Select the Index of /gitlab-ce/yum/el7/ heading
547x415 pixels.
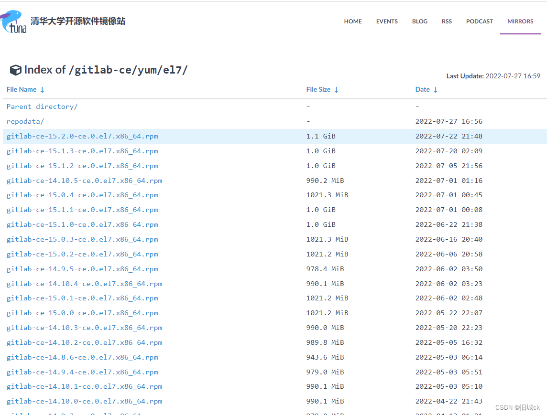click(106, 70)
